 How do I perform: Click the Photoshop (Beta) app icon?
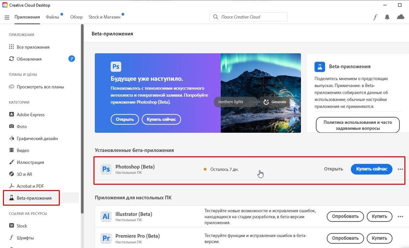pos(106,169)
